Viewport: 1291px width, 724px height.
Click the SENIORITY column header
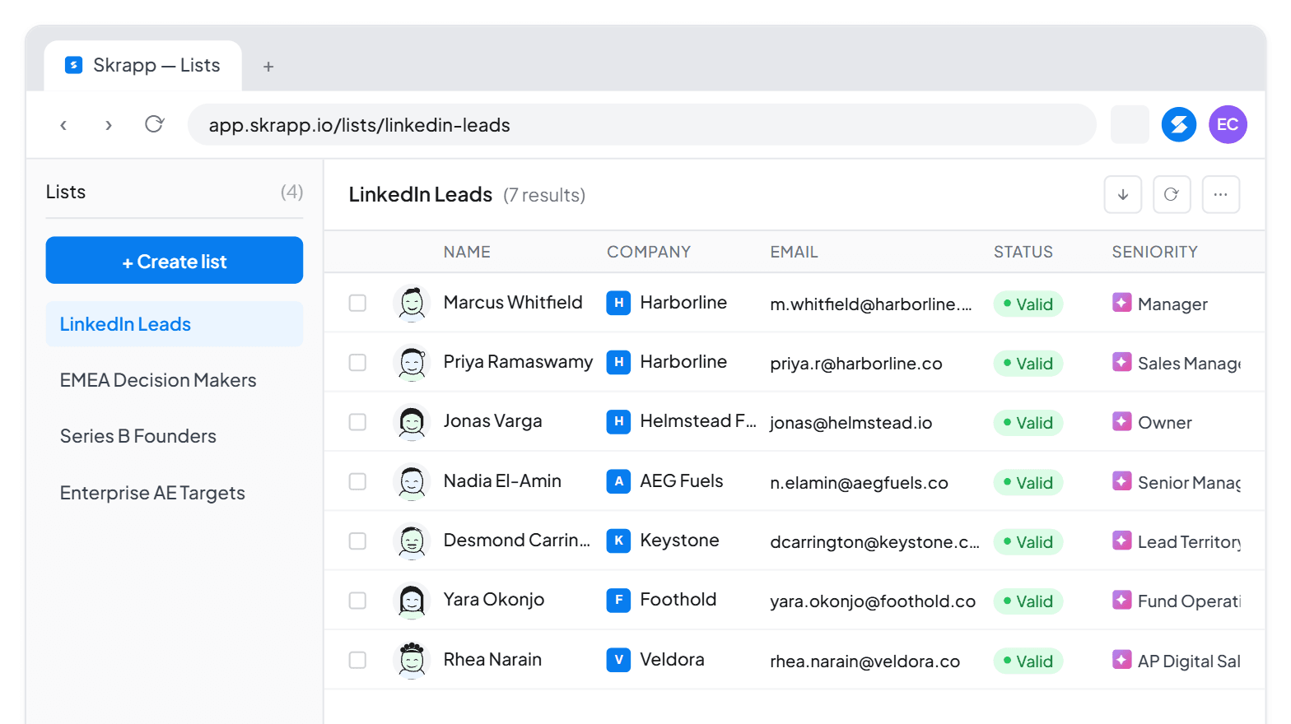(x=1155, y=252)
